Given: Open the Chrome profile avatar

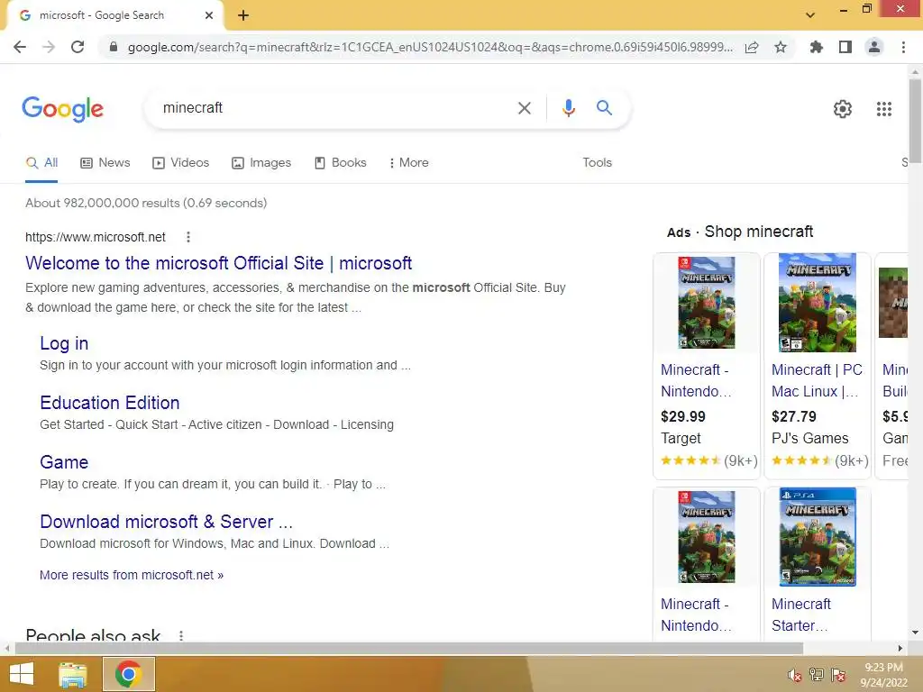Looking at the screenshot, I should click(x=874, y=47).
